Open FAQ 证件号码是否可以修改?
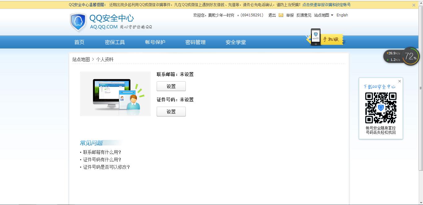 (107, 167)
